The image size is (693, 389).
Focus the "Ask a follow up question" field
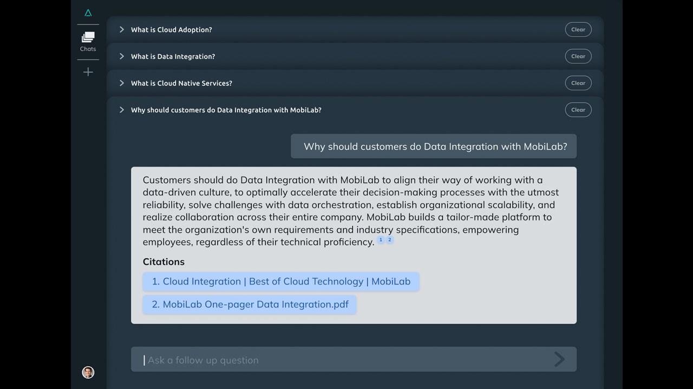(346, 360)
